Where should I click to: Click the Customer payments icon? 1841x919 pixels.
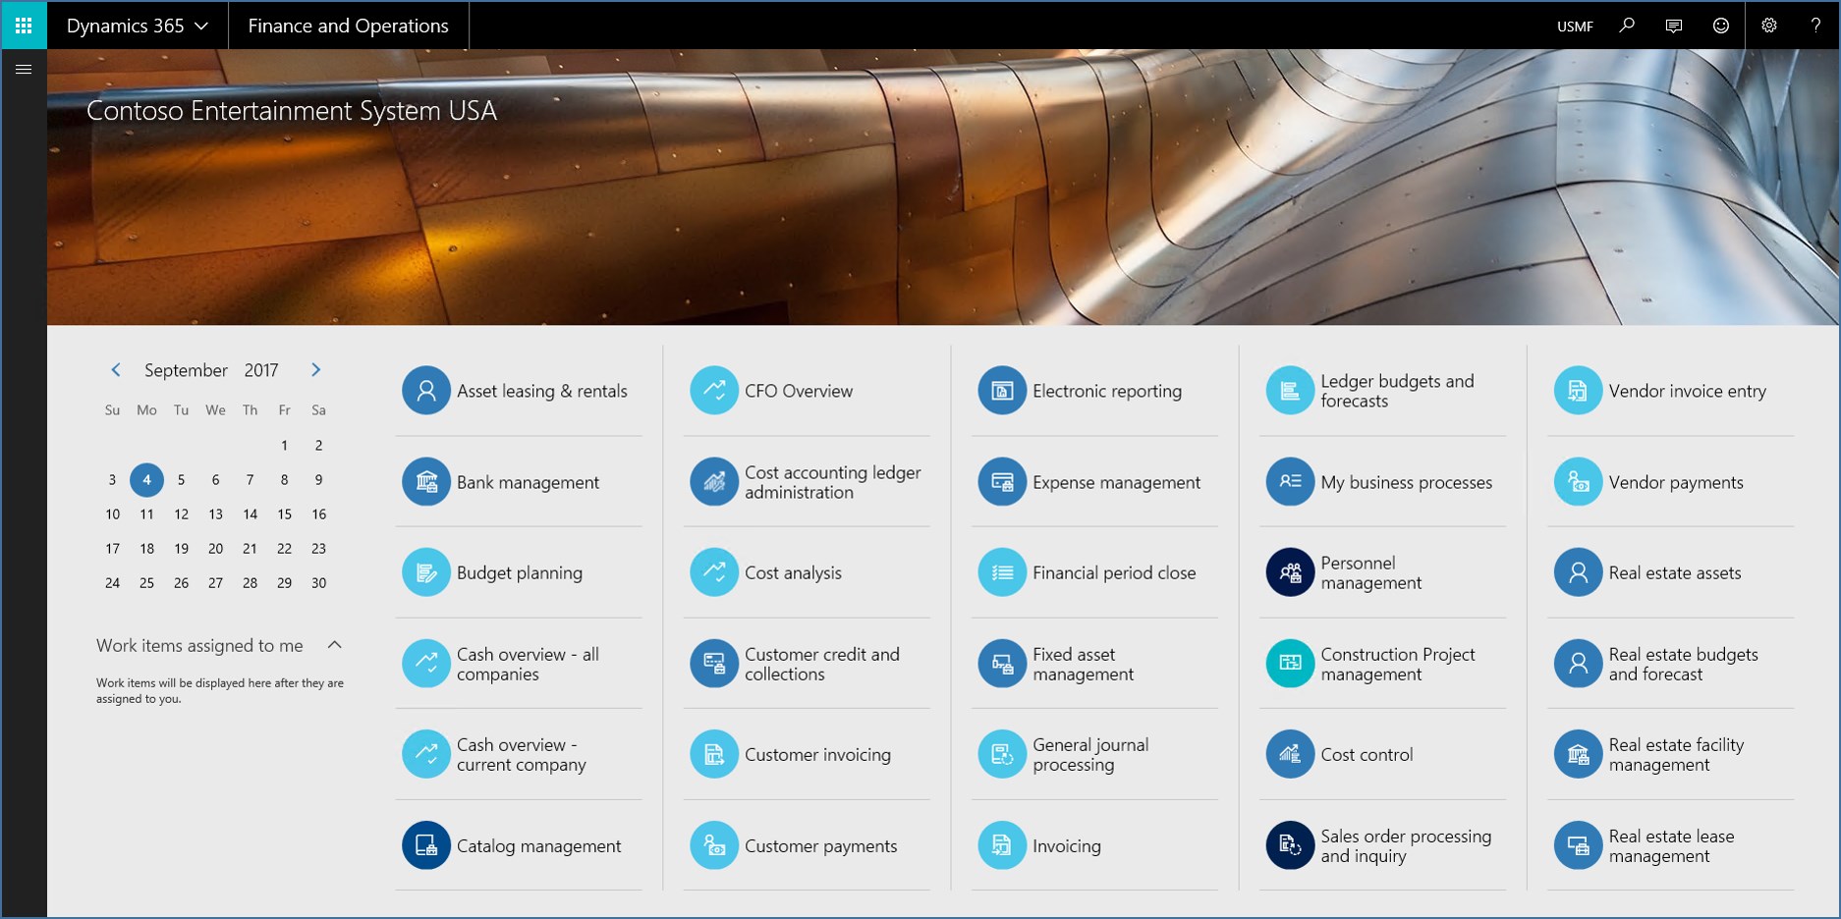(x=714, y=845)
